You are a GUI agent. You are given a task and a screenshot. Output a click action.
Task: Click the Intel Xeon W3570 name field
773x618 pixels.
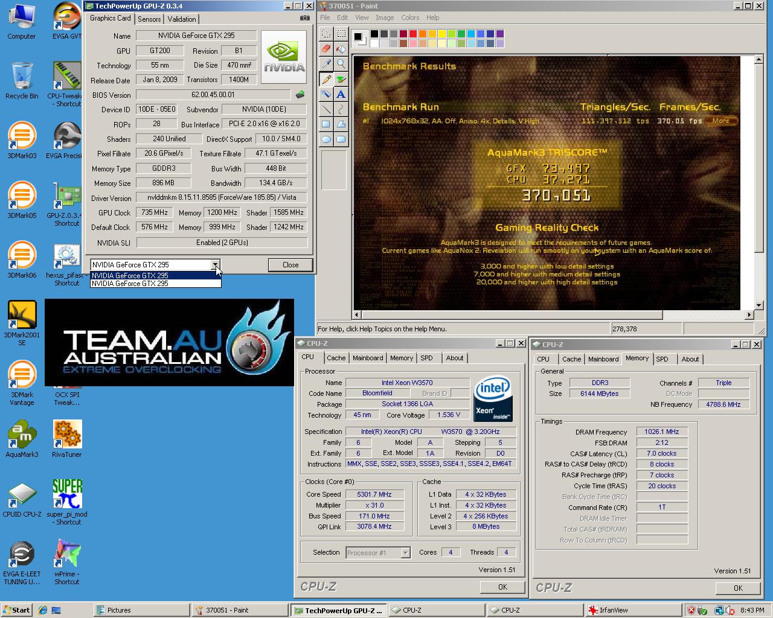(407, 383)
